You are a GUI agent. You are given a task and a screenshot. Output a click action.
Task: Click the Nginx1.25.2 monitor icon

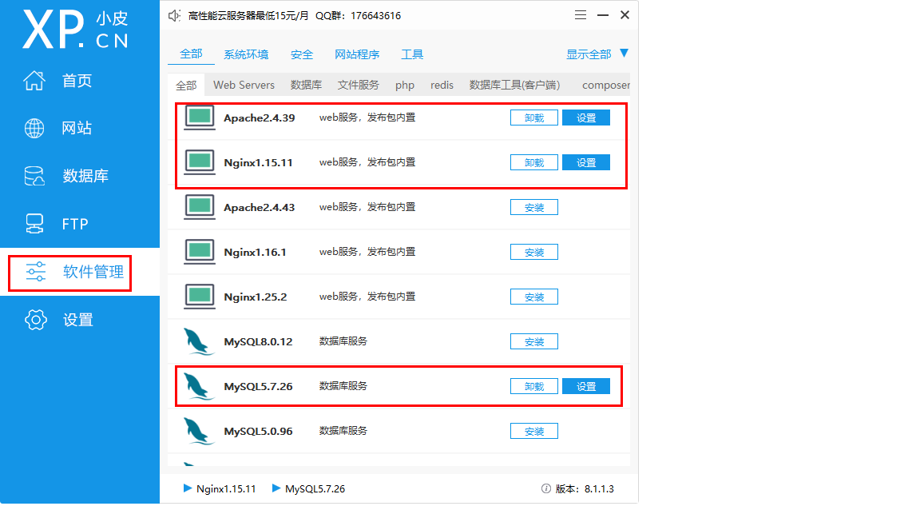(200, 297)
